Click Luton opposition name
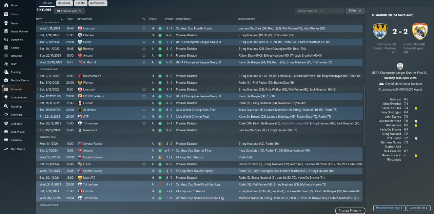Screen dimensions: 434x214 coord(87,164)
